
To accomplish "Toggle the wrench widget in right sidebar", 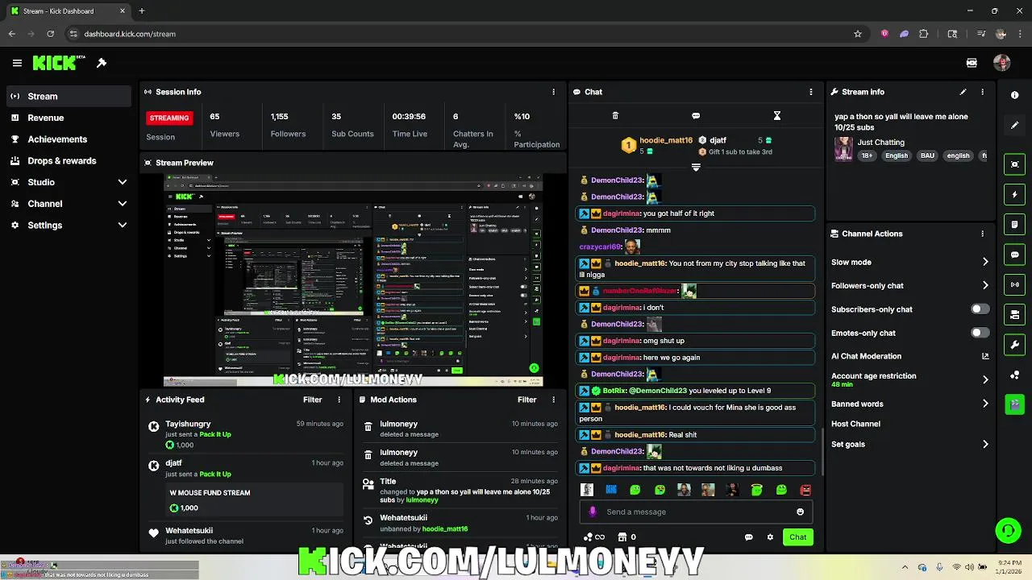I will coord(1015,345).
